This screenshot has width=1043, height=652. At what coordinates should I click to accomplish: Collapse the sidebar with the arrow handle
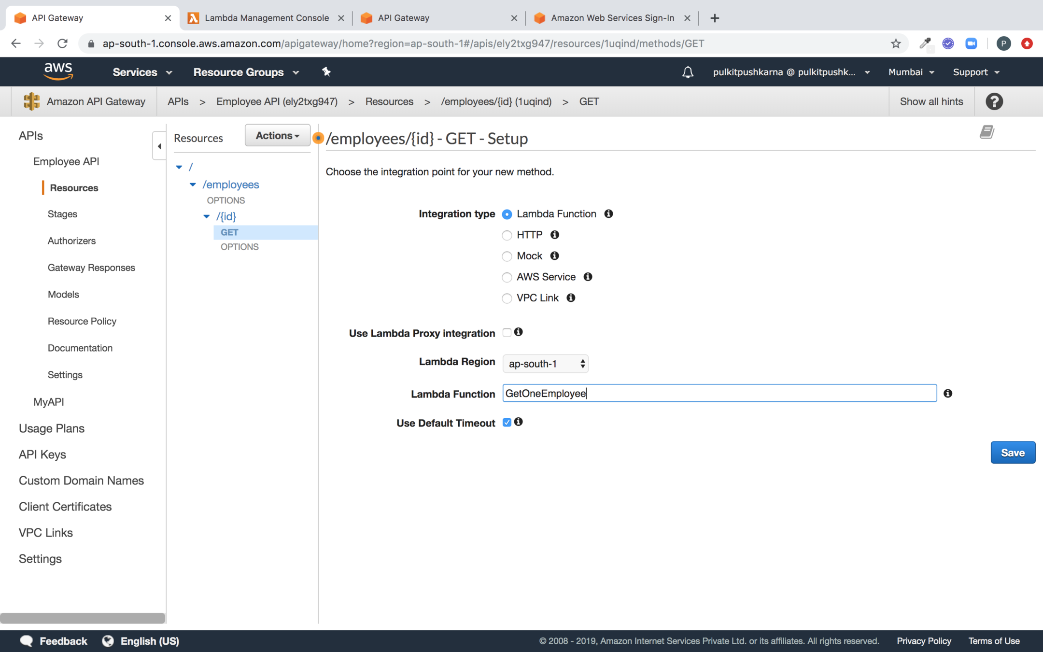(x=159, y=146)
